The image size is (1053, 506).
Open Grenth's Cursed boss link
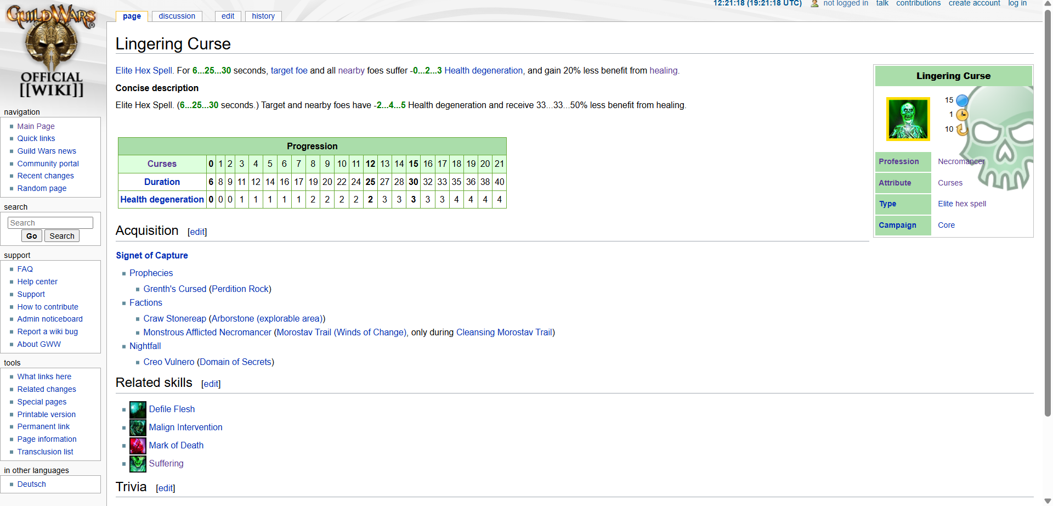pos(175,289)
